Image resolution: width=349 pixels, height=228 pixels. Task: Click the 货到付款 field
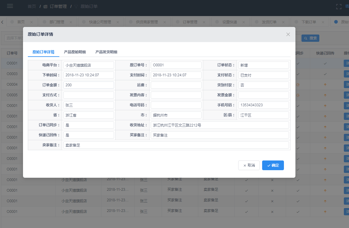coord(264,85)
